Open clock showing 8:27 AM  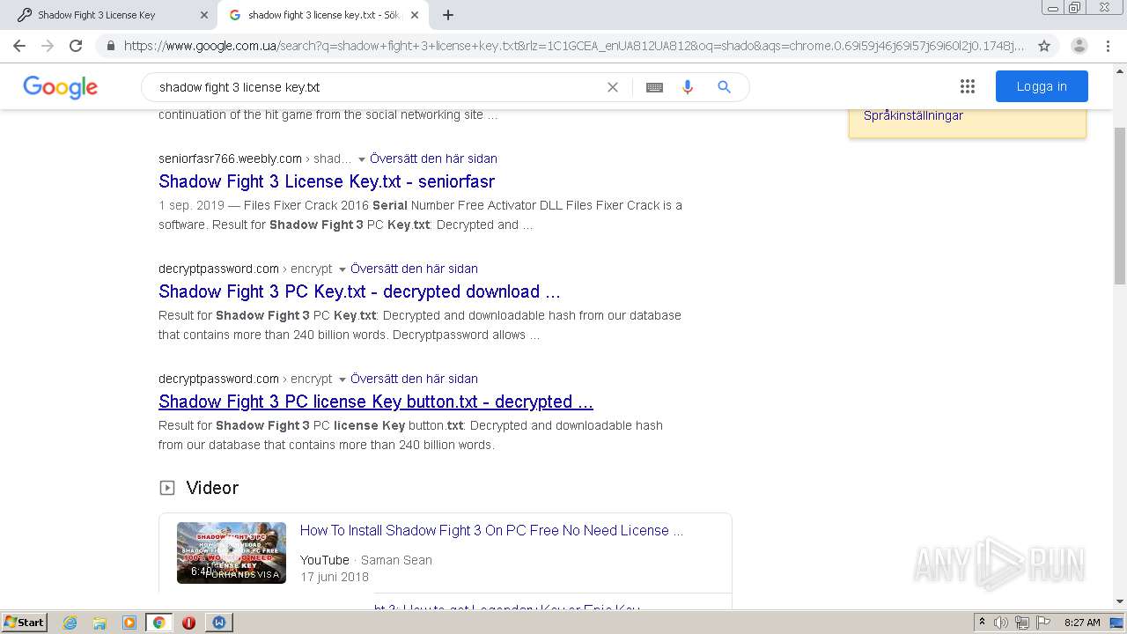(1082, 623)
